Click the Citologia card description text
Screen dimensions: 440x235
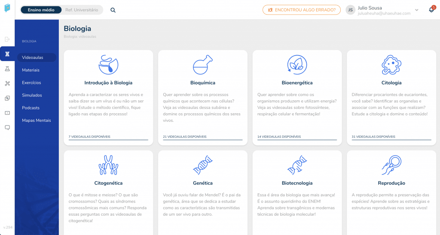coord(390,104)
